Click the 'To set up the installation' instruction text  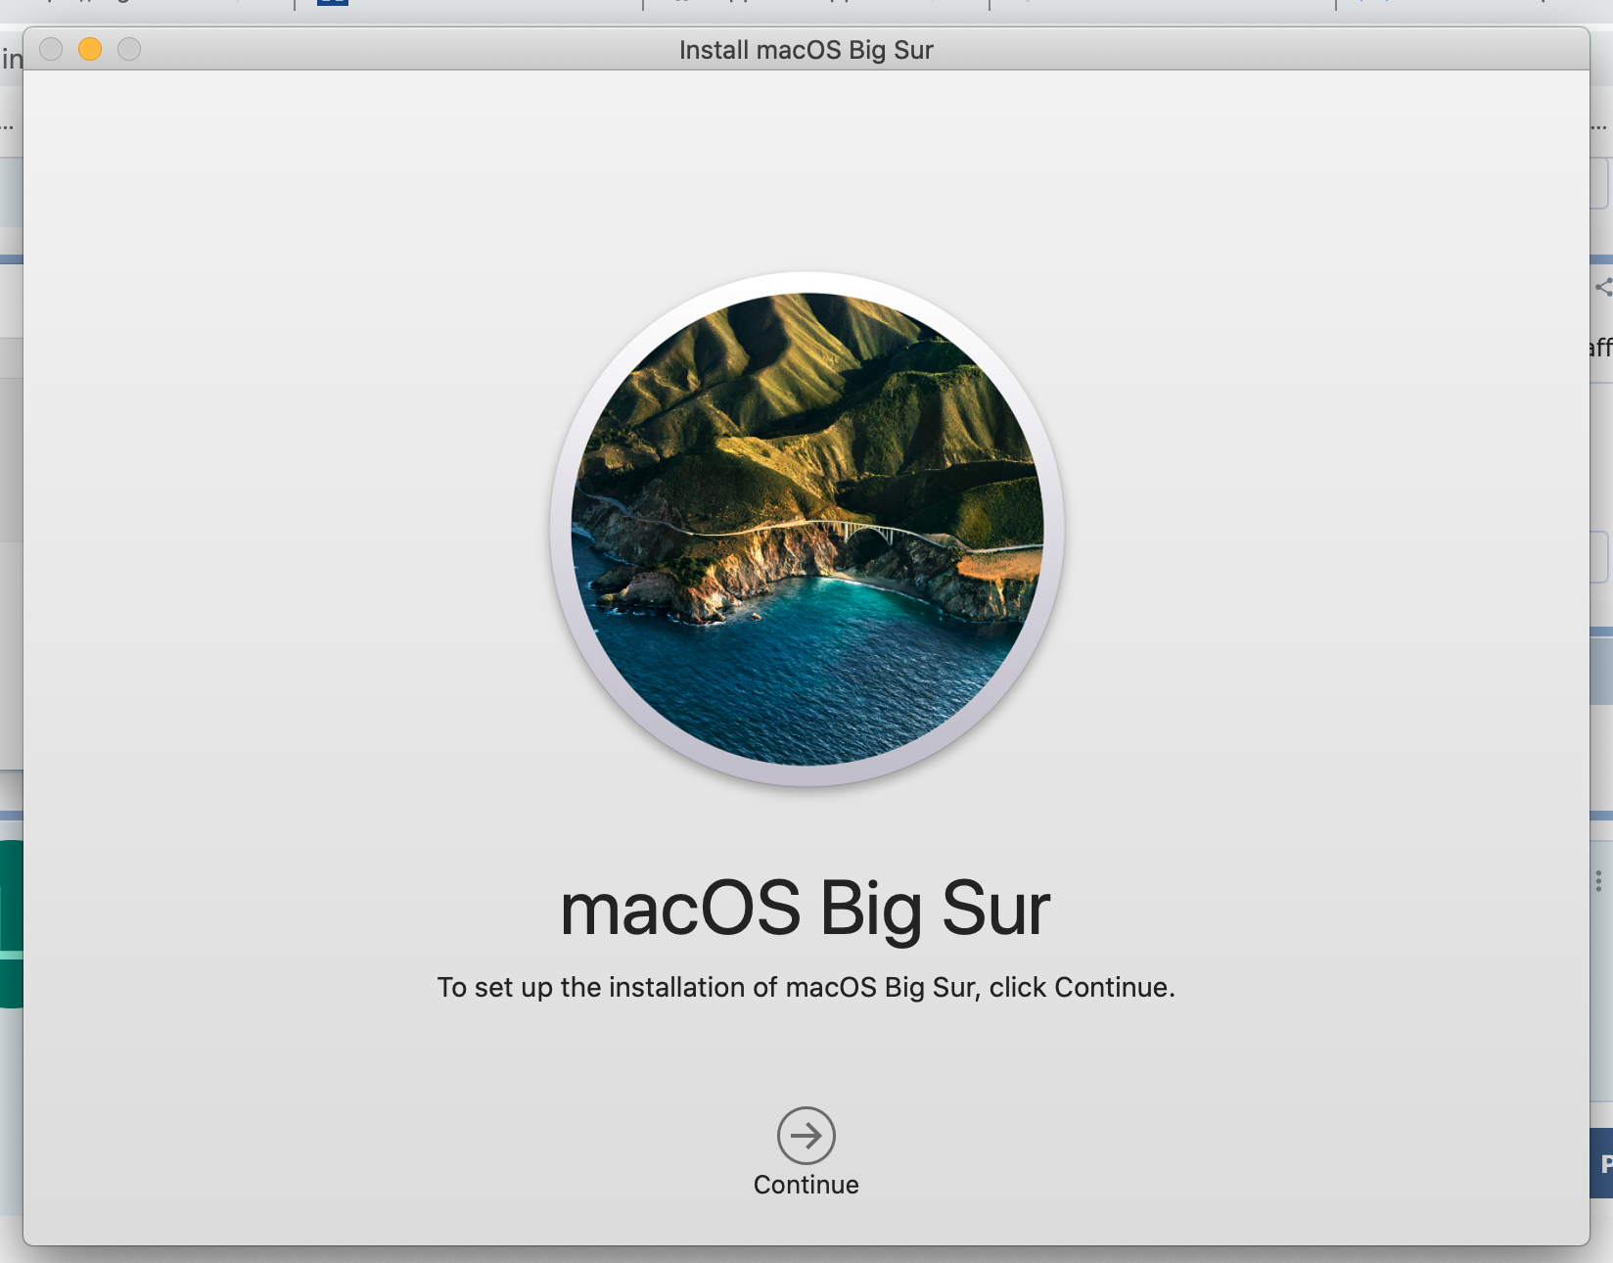coord(806,987)
